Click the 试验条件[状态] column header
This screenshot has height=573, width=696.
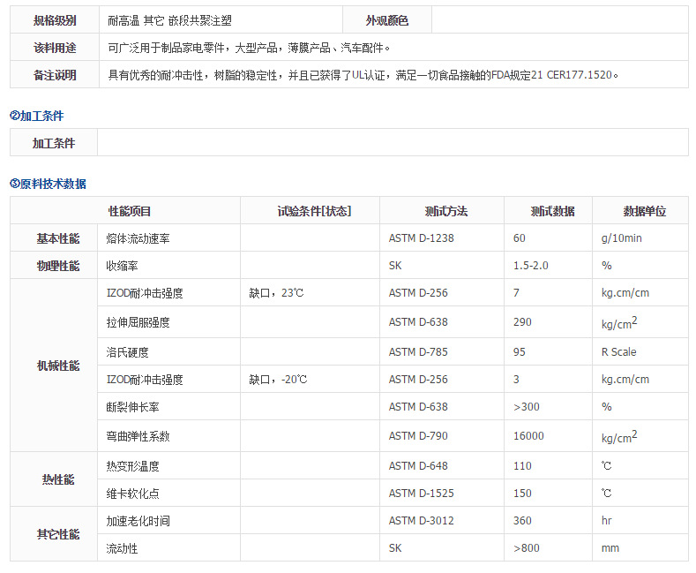click(x=310, y=211)
